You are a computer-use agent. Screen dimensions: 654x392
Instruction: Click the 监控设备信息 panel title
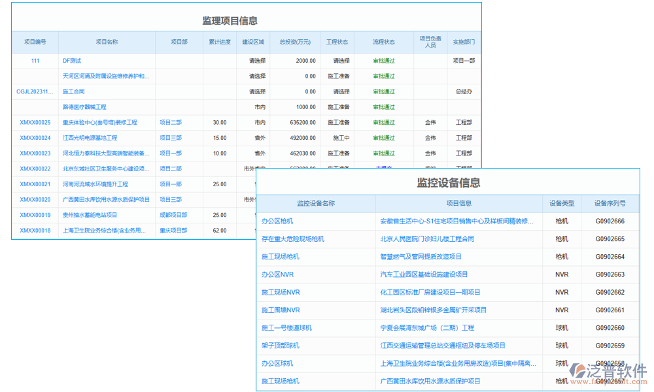click(447, 184)
